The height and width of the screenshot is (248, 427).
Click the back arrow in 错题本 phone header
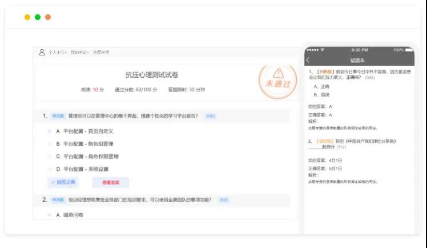[x=308, y=60]
